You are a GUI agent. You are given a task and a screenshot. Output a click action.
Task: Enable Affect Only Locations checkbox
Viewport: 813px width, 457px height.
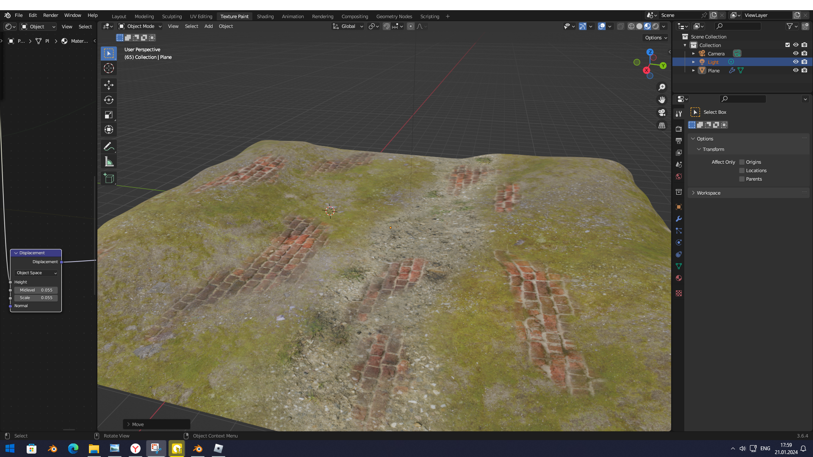click(742, 171)
